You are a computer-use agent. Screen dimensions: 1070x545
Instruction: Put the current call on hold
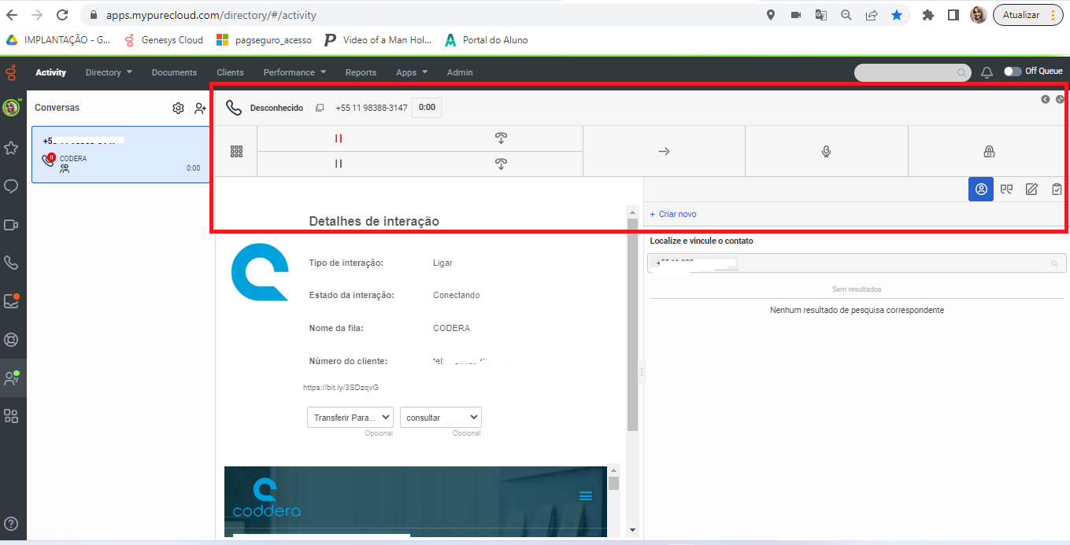tap(338, 138)
